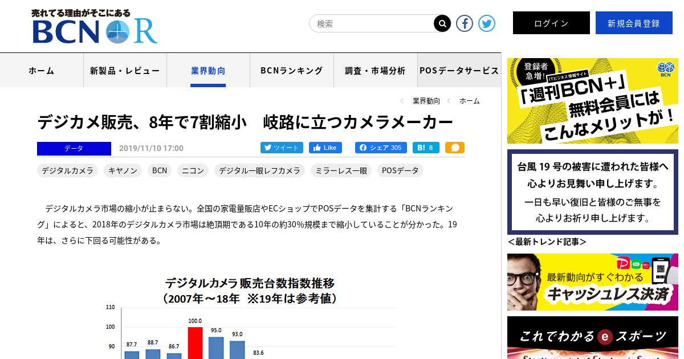This screenshot has width=684, height=359.
Task: Click the Facebook Like button
Action: pyautogui.click(x=325, y=148)
